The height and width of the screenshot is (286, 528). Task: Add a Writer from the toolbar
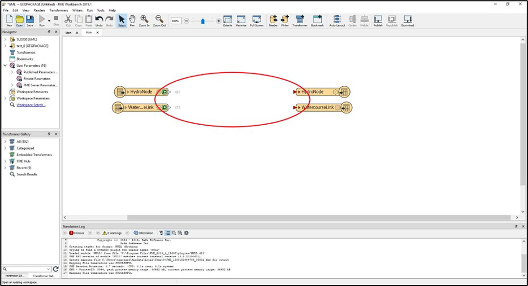pyautogui.click(x=285, y=20)
